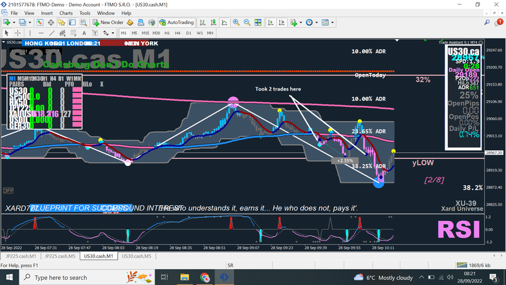Open the Charts menu
Image resolution: width=506 pixels, height=285 pixels.
coord(66,13)
